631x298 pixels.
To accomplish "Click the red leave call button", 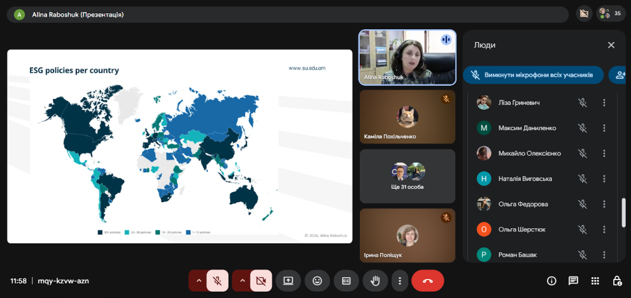I will pyautogui.click(x=427, y=280).
